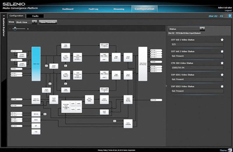Viewport: 233px width, 152px height.
Task: Switch to the Dashboard tab
Action: tap(68, 9)
